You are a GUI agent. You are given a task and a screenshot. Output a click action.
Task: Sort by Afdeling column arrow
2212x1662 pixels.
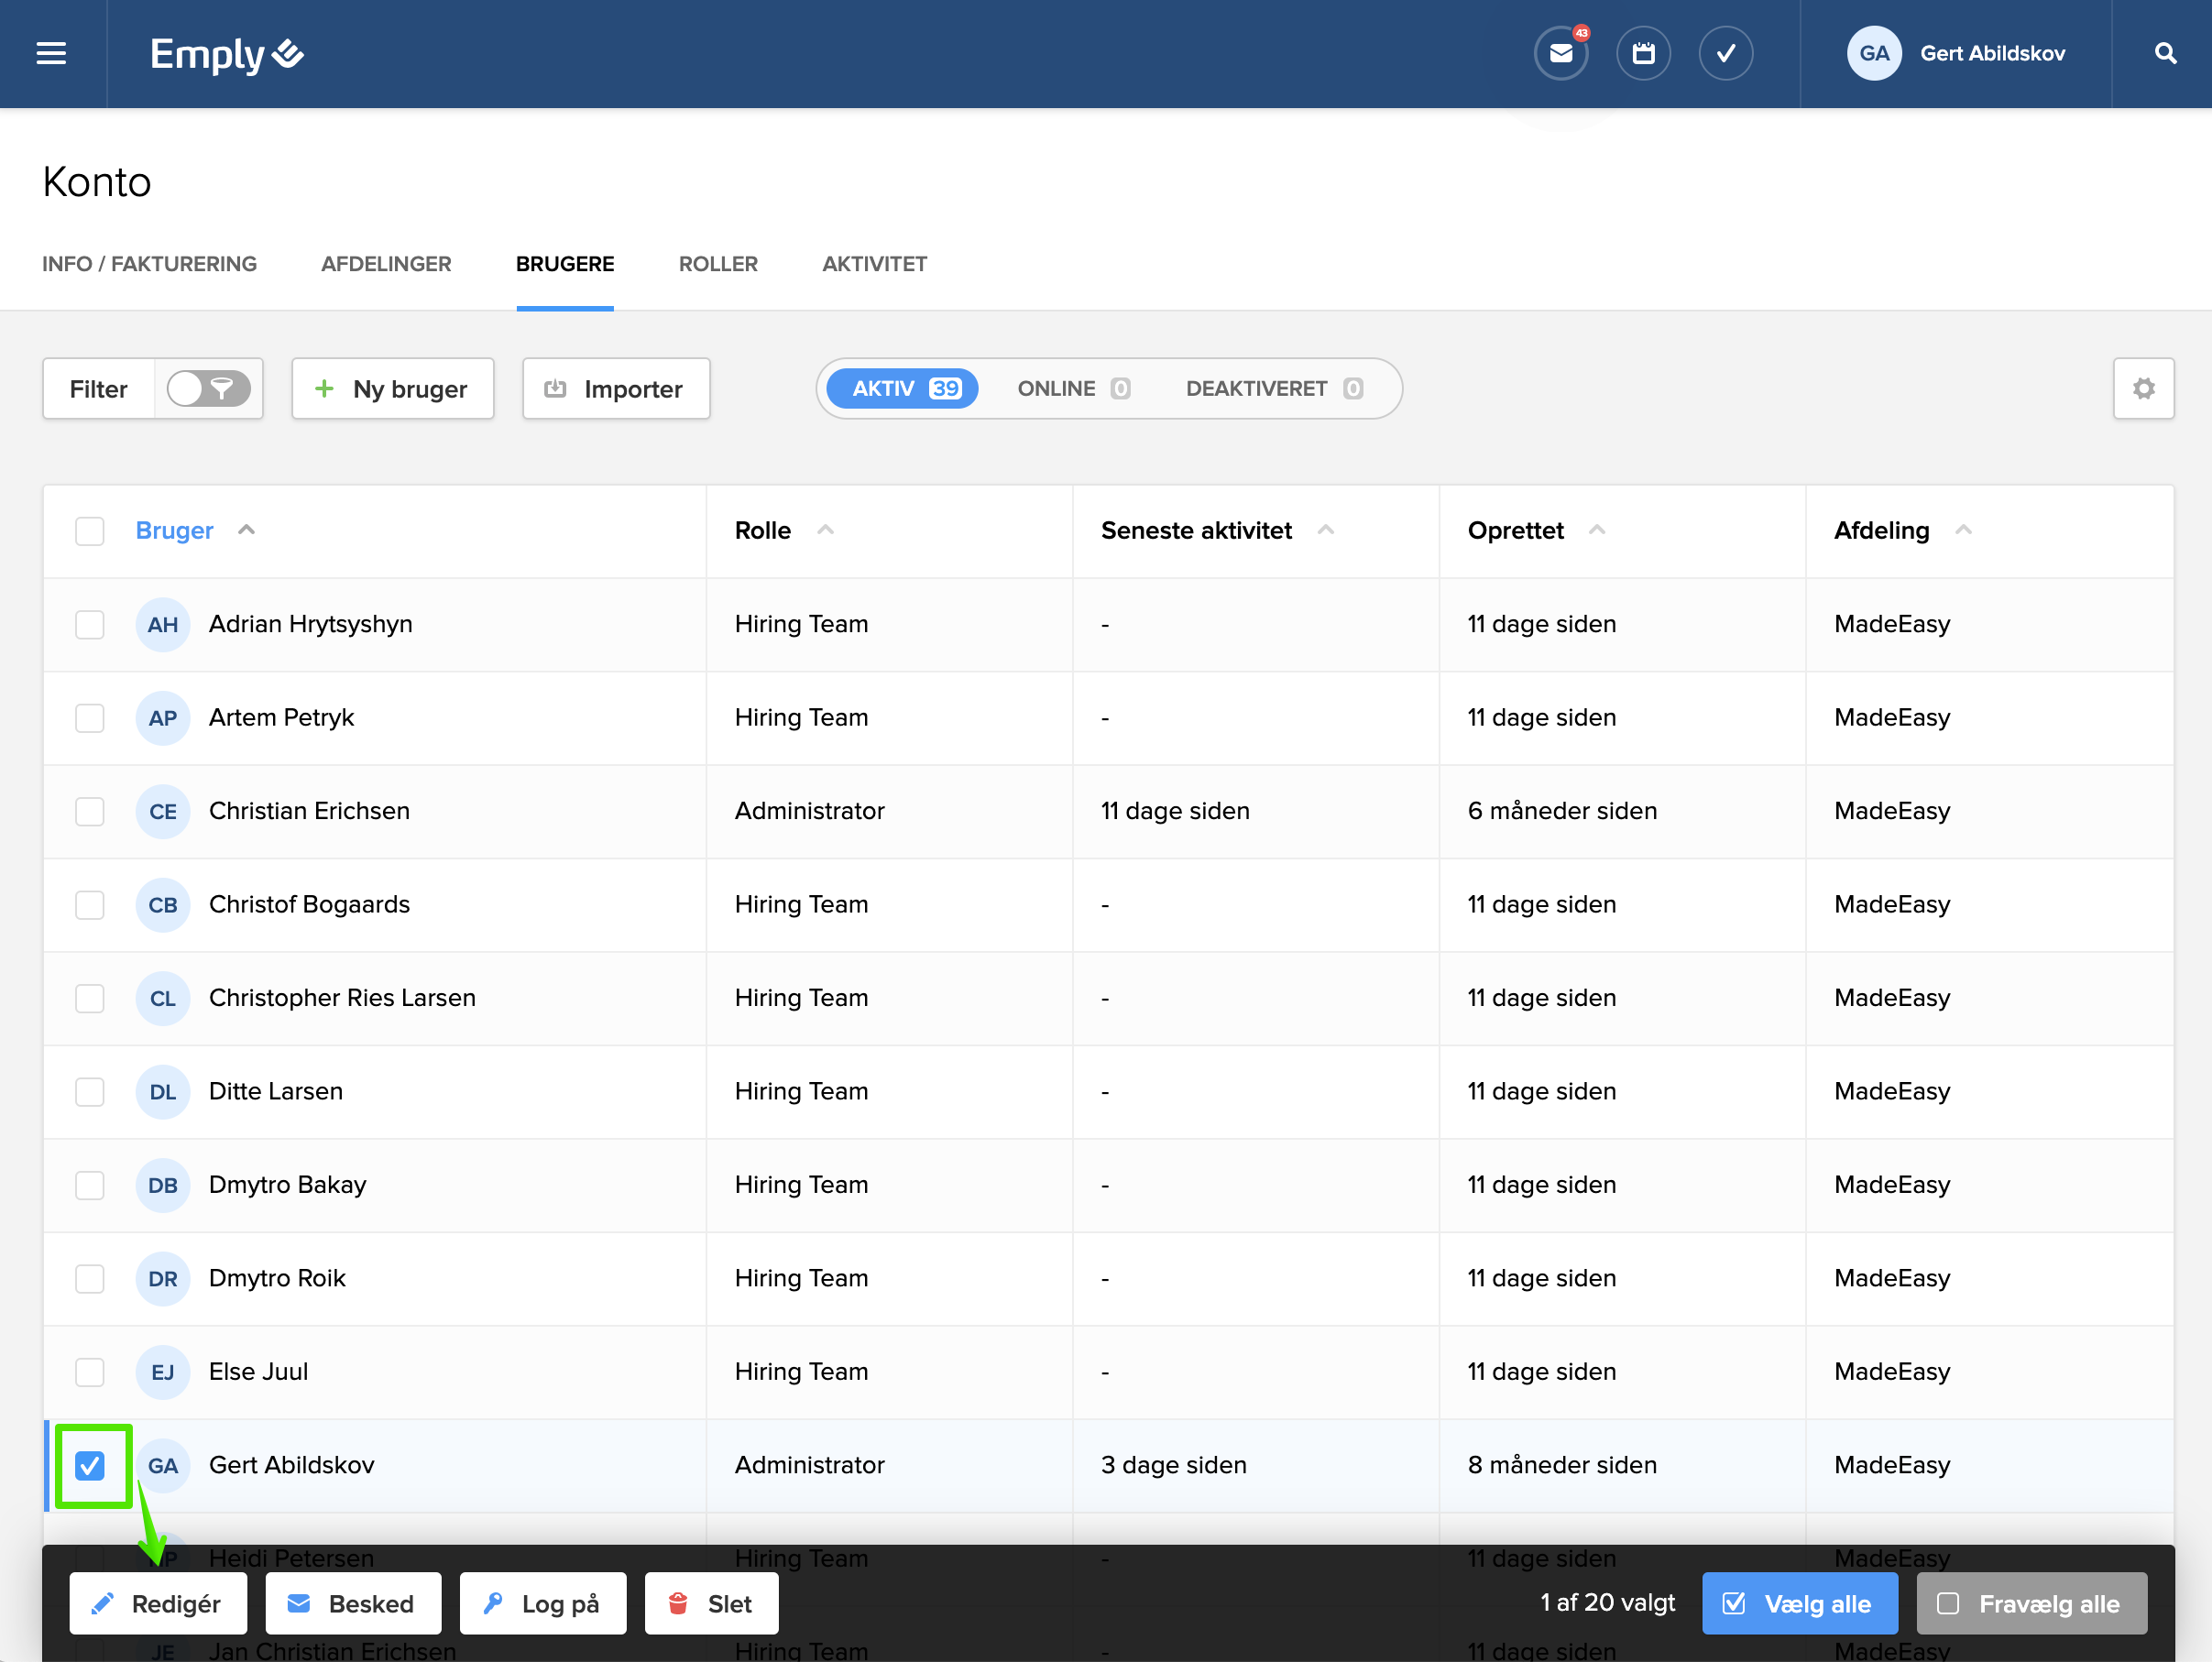(x=1963, y=530)
